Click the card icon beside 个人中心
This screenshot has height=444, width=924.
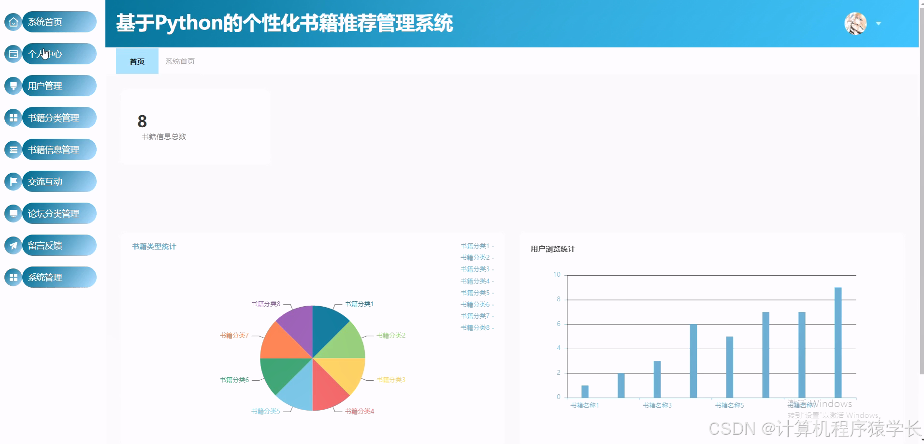(x=13, y=54)
